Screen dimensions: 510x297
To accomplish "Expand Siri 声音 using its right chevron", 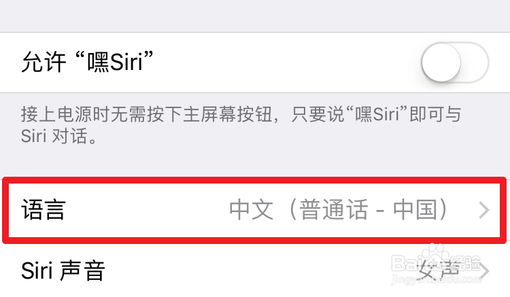I will point(486,271).
